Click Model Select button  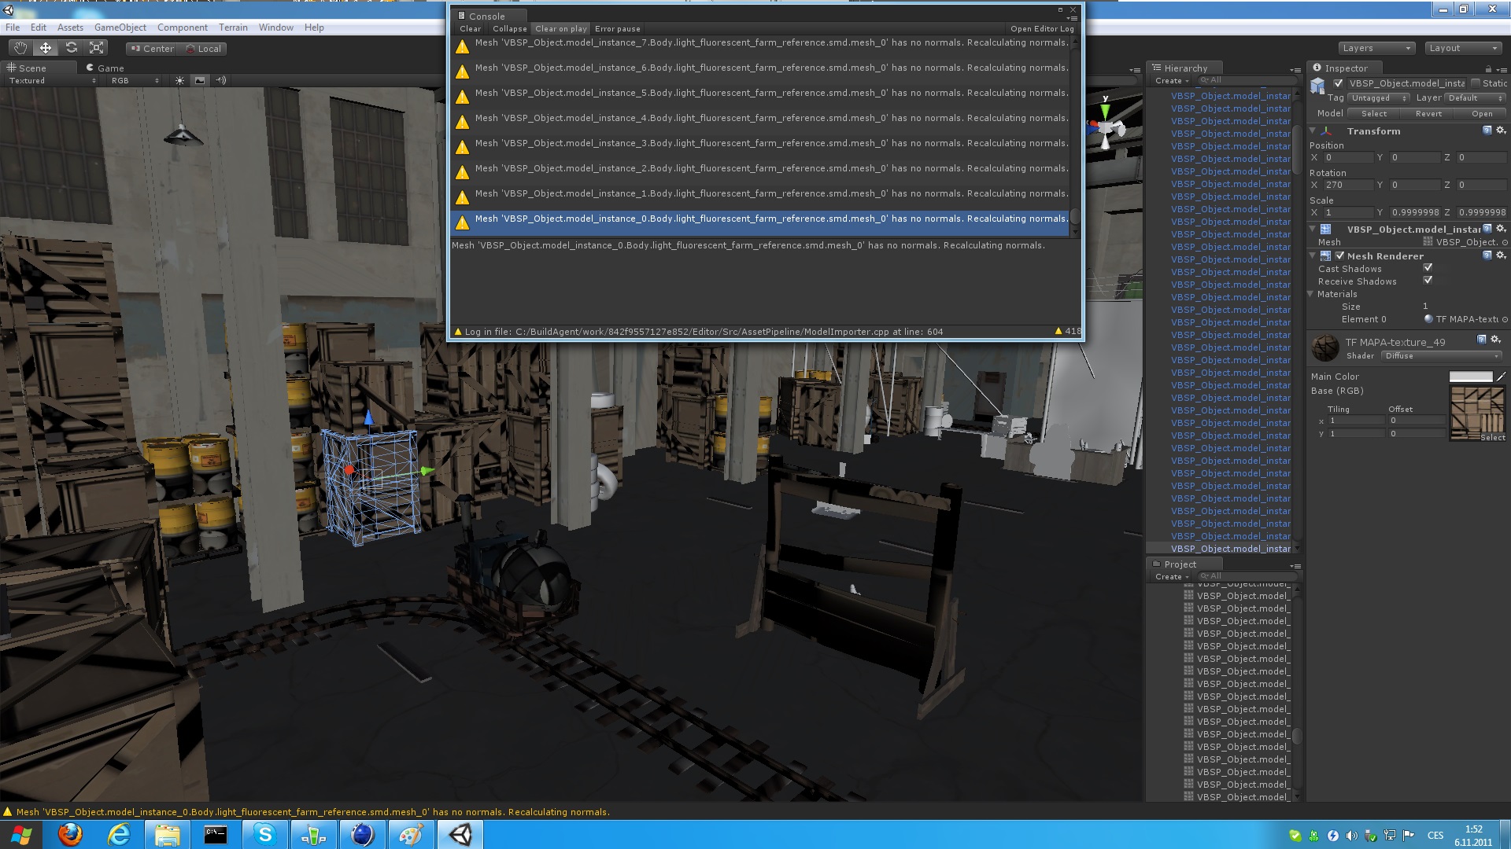[1373, 113]
